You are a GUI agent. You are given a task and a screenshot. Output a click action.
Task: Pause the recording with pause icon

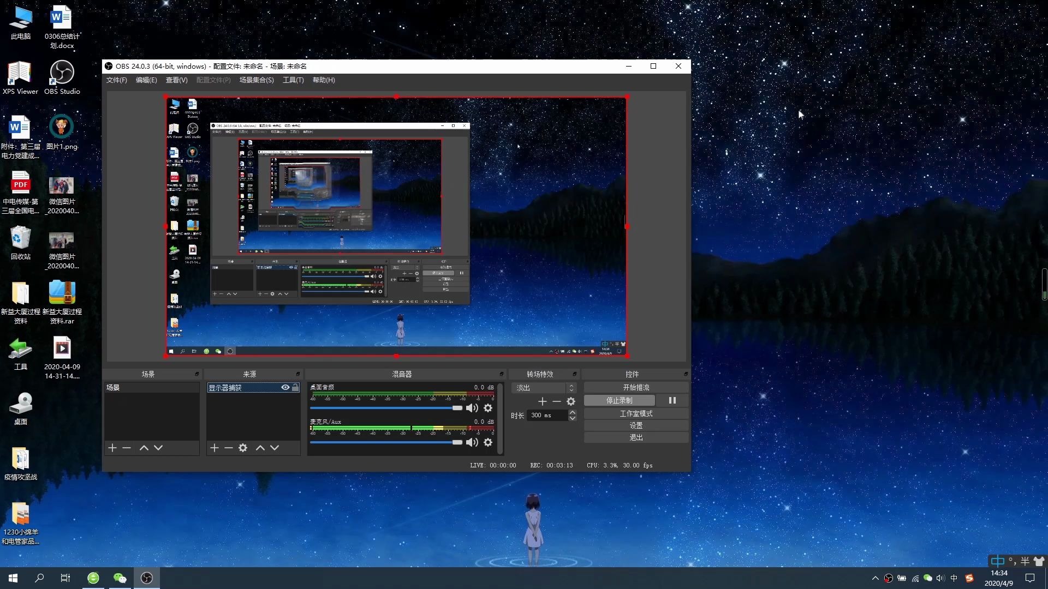[x=672, y=400]
